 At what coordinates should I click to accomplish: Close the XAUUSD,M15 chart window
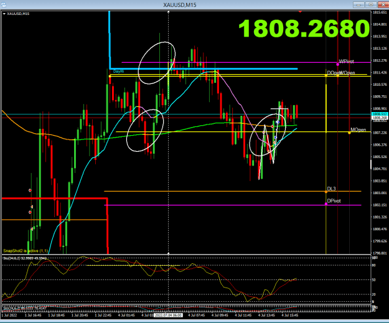383,4
